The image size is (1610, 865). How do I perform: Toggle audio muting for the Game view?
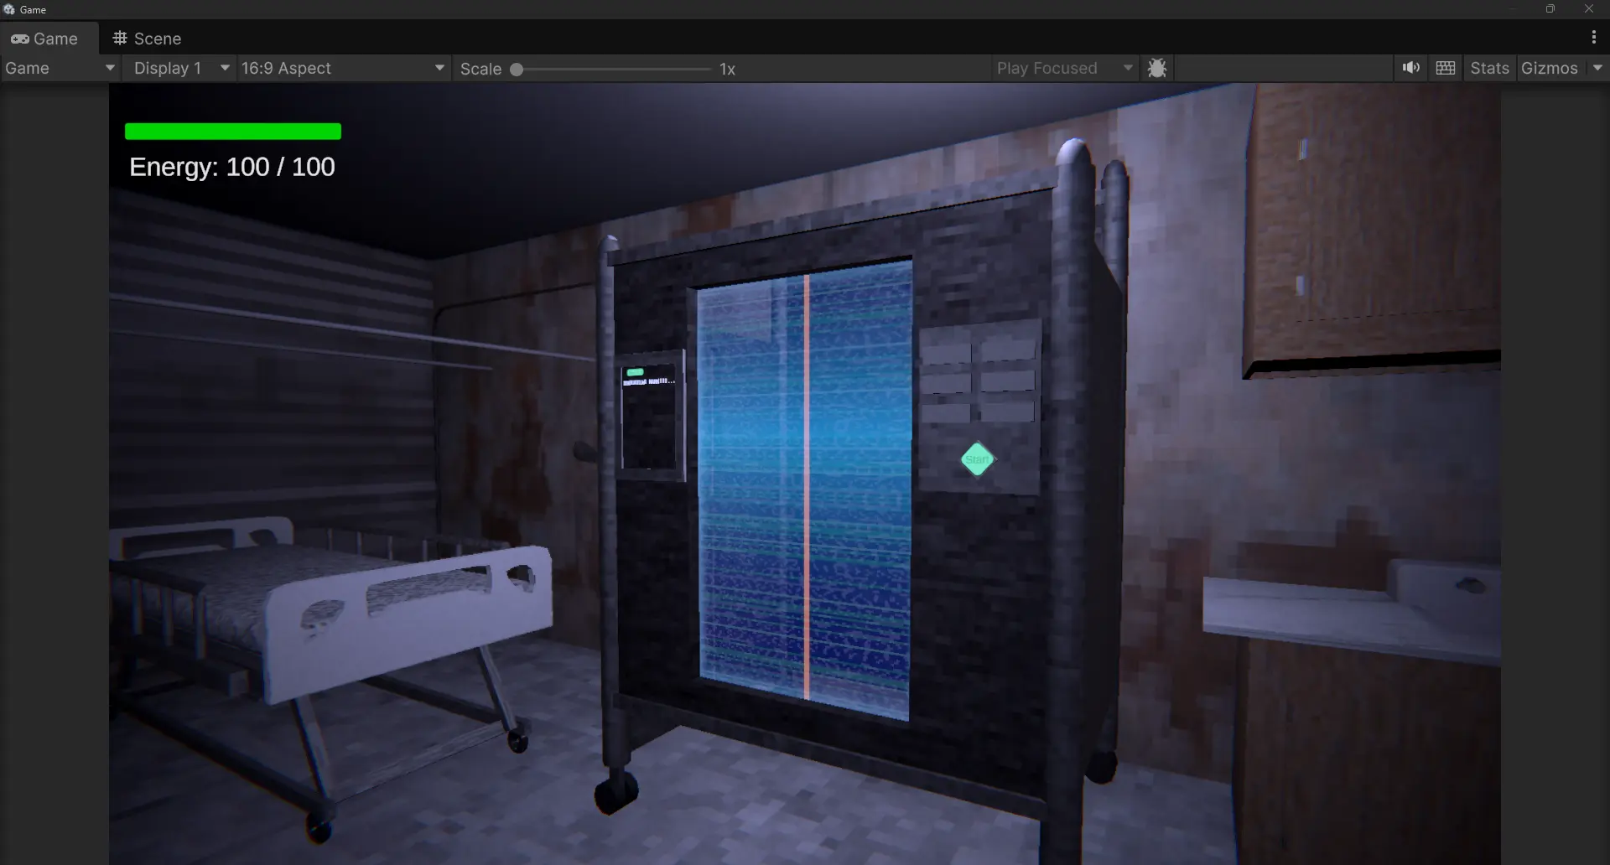(1410, 68)
